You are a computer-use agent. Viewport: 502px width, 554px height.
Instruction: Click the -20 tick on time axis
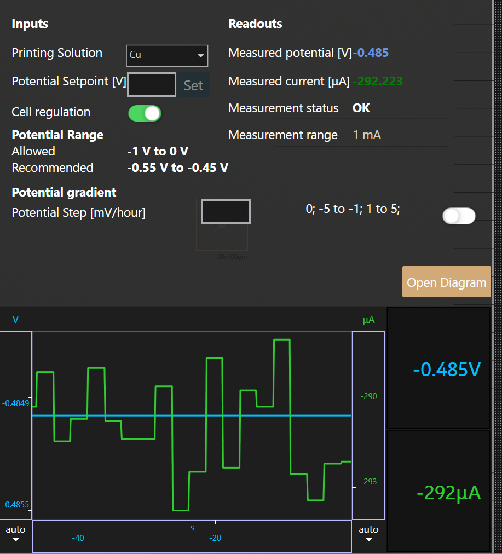(215, 538)
